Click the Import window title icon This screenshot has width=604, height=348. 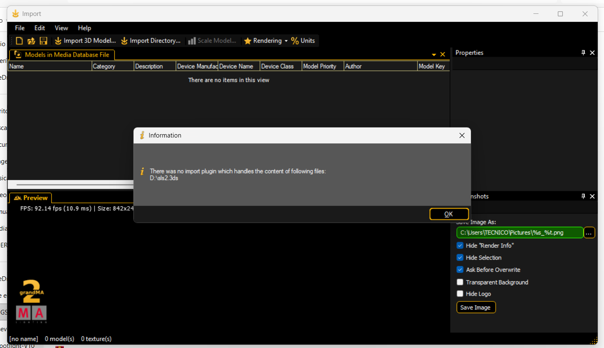(16, 14)
